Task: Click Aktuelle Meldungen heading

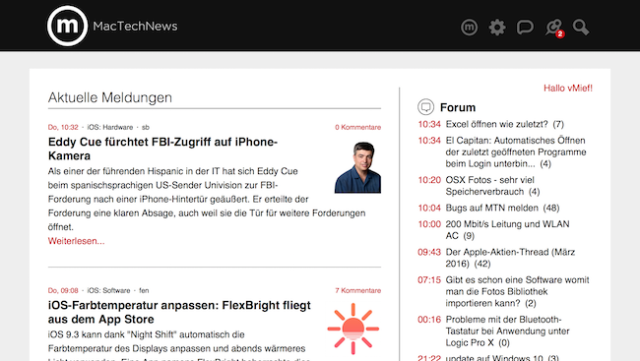Action: (110, 97)
